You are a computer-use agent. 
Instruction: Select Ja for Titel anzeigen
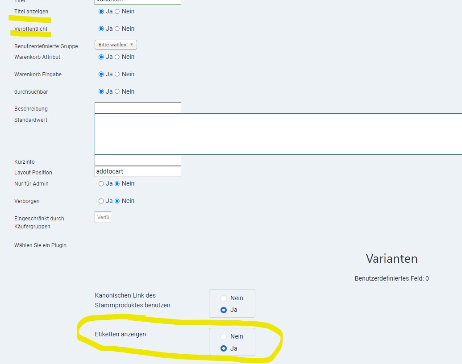coord(101,12)
